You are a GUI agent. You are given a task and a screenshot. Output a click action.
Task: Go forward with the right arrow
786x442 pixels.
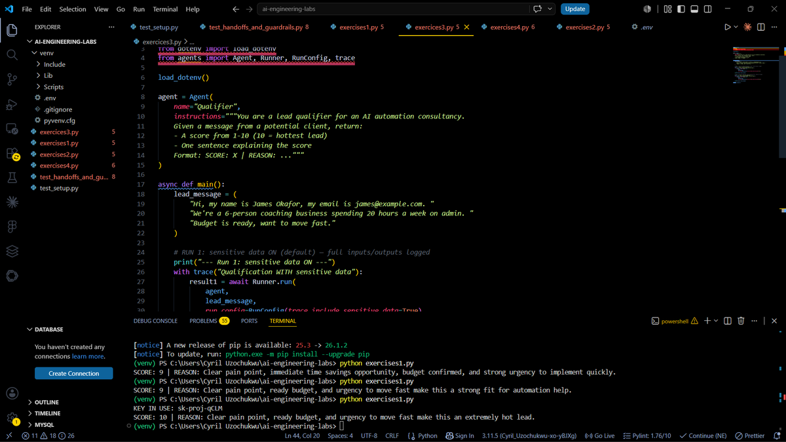[x=250, y=9]
